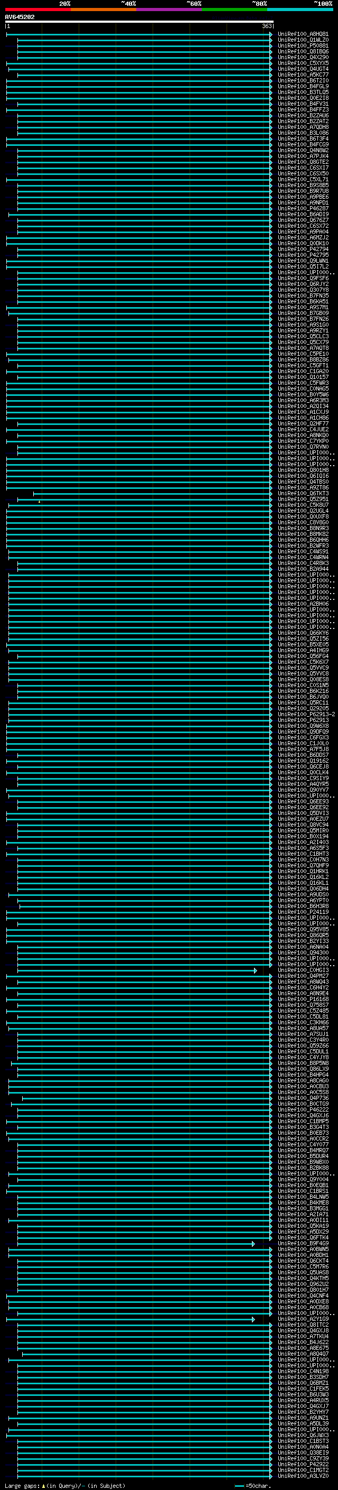Screen dimensions: 338x1490
Task: Click hit label UniRef100_A7QDH8
Action: click(x=303, y=127)
